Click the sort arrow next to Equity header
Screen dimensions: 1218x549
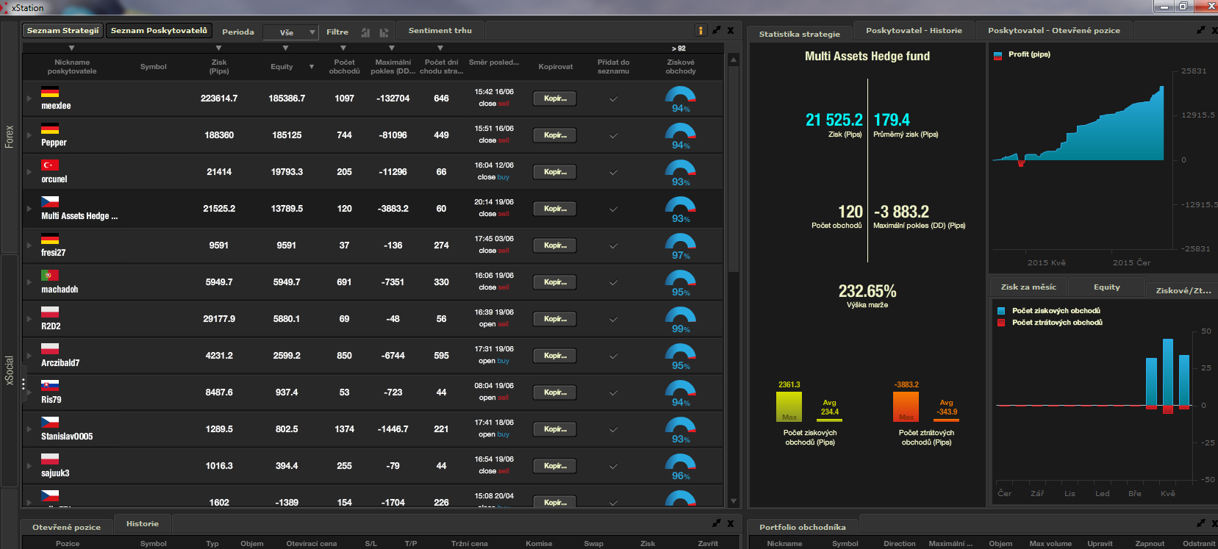[x=312, y=67]
